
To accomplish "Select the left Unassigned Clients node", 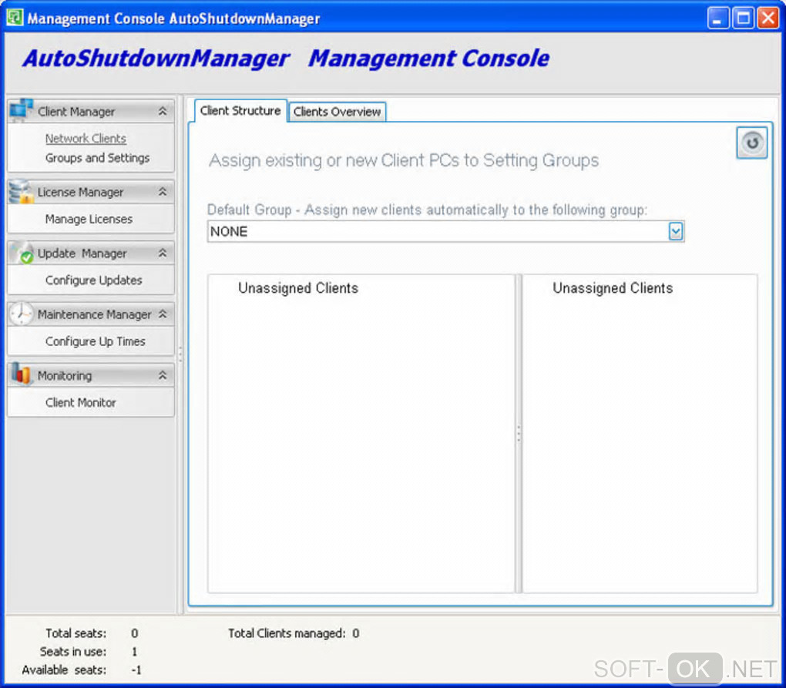I will point(298,288).
